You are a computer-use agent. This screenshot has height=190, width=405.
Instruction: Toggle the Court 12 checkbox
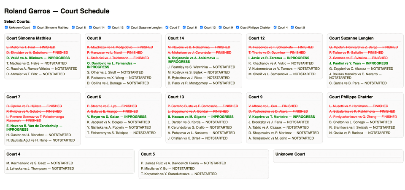pos(110,28)
